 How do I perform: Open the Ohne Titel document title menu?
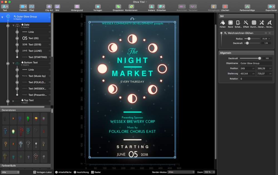coord(140,2)
